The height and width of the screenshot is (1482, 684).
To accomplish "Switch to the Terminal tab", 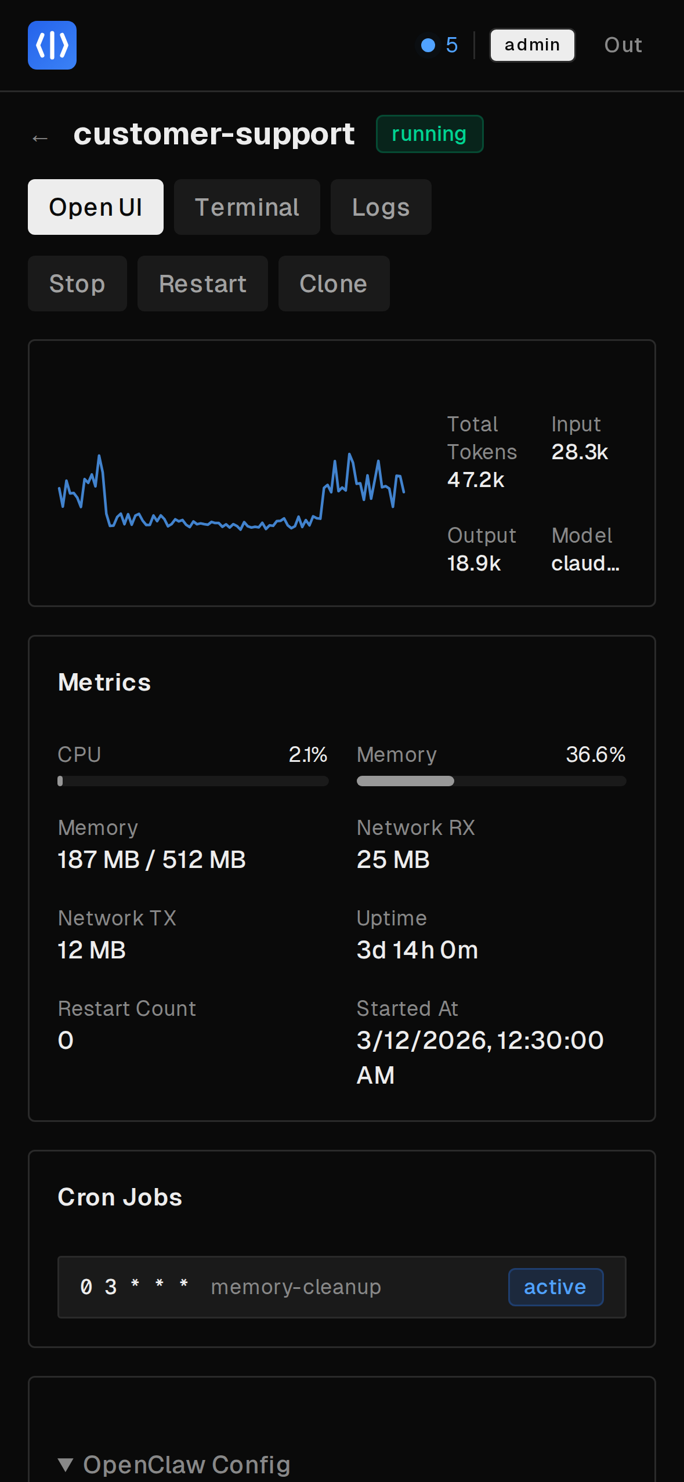I will (x=247, y=207).
